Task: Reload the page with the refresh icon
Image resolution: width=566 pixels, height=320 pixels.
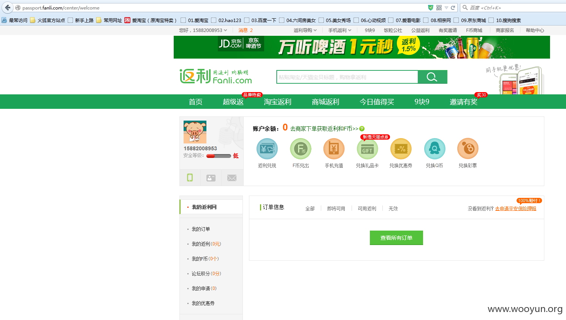Action: 453,8
